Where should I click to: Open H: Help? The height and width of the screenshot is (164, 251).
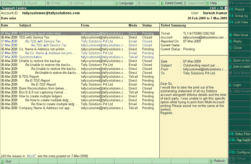pyautogui.click(x=217, y=3)
